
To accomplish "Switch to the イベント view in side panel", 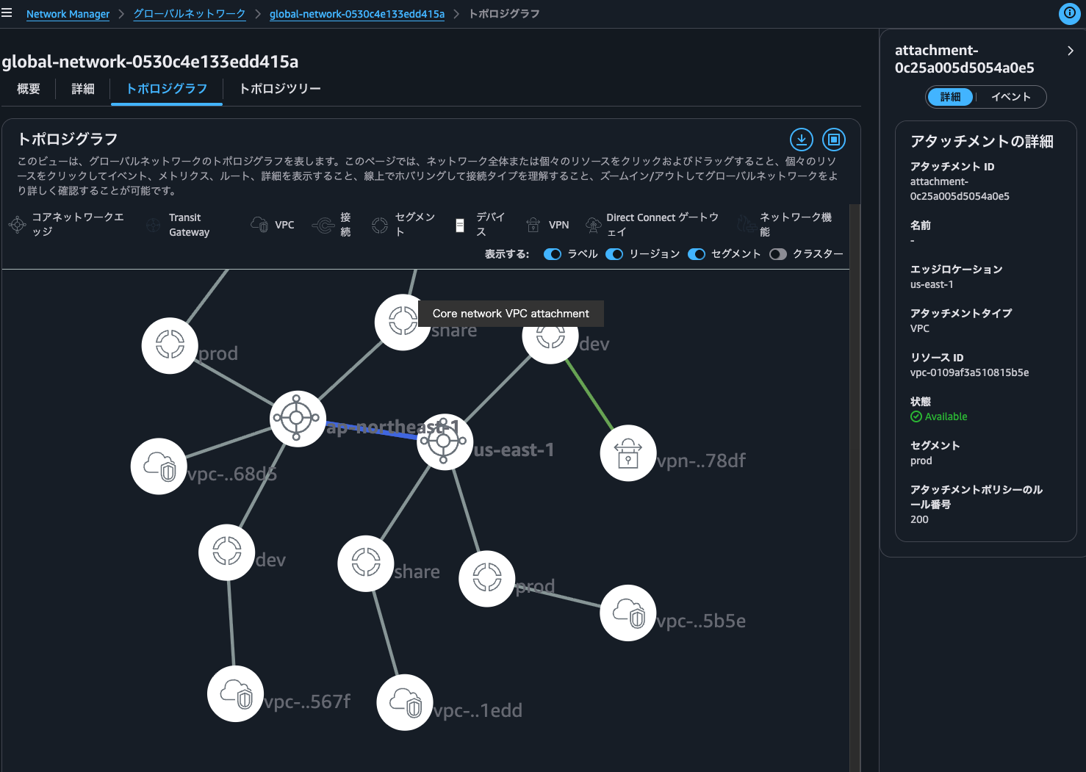I will [x=1010, y=97].
